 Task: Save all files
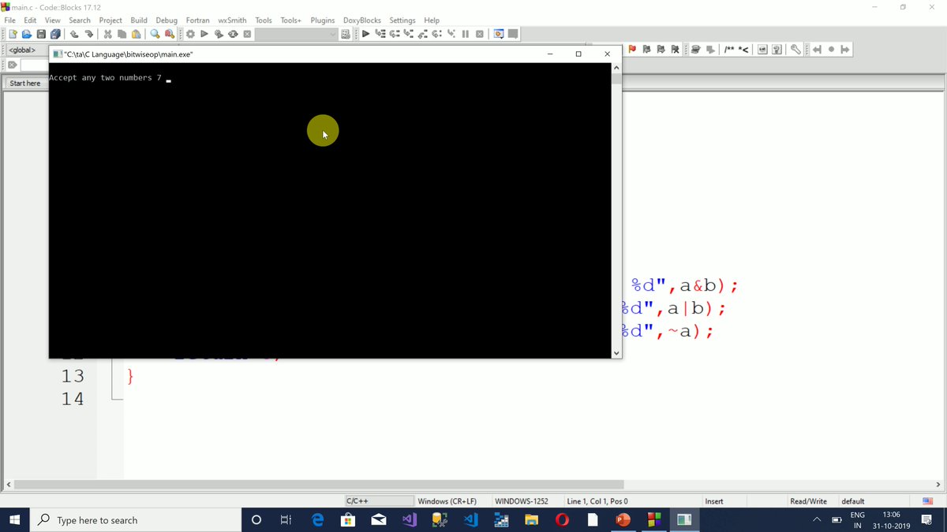click(55, 34)
